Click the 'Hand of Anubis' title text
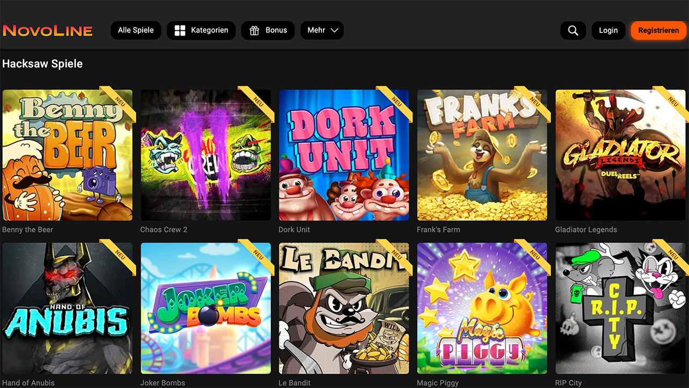The image size is (689, 388). coord(29,383)
